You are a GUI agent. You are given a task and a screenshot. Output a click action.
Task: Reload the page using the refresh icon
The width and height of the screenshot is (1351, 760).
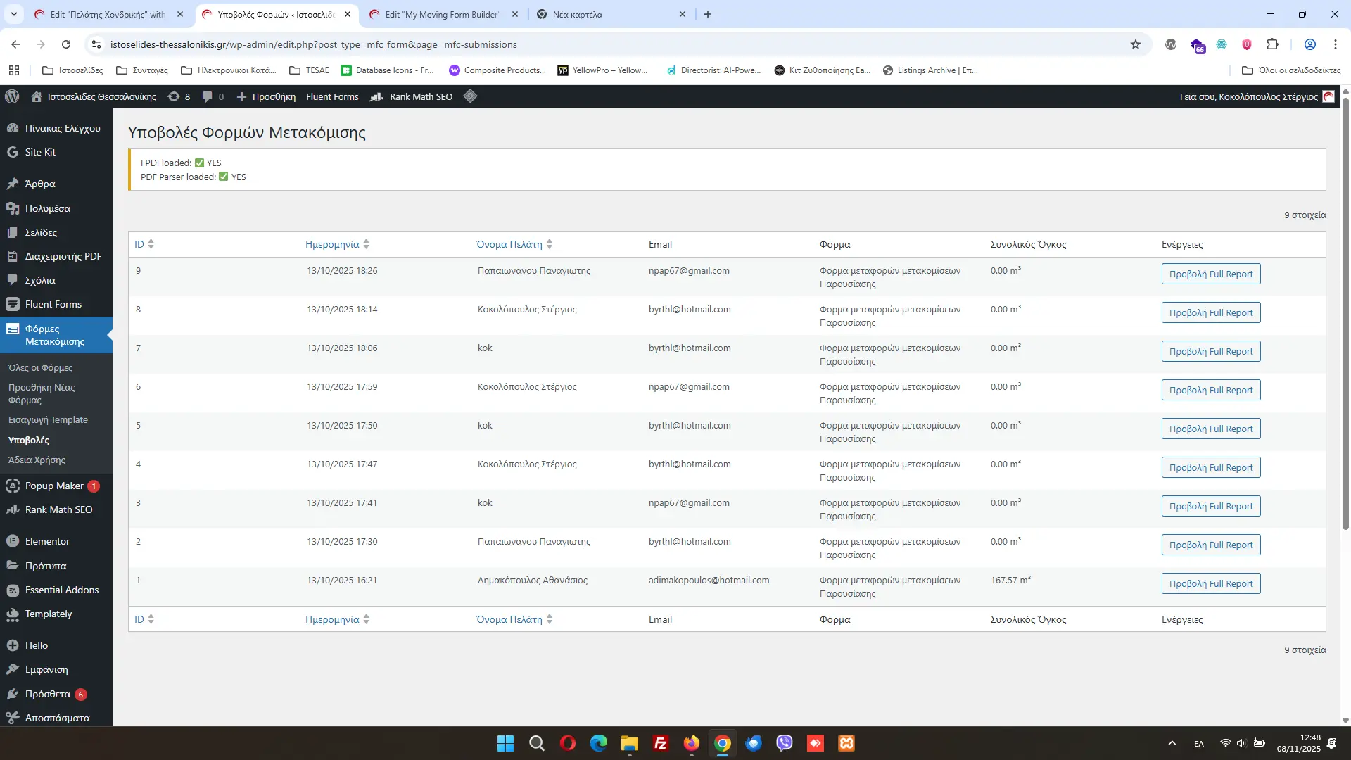[66, 44]
